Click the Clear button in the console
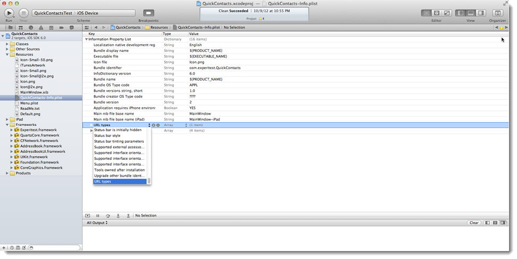This screenshot has height=259, width=517. 474,223
